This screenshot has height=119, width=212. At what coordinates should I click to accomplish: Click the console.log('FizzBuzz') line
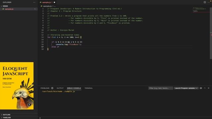69,44
